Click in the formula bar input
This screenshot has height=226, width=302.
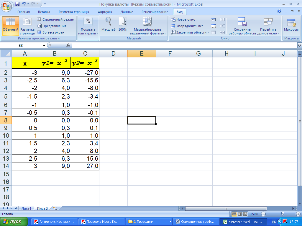[184, 45]
